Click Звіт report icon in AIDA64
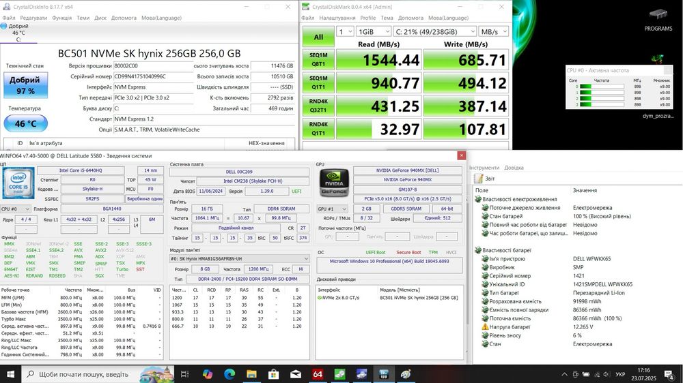This screenshot has width=683, height=383. point(479,179)
